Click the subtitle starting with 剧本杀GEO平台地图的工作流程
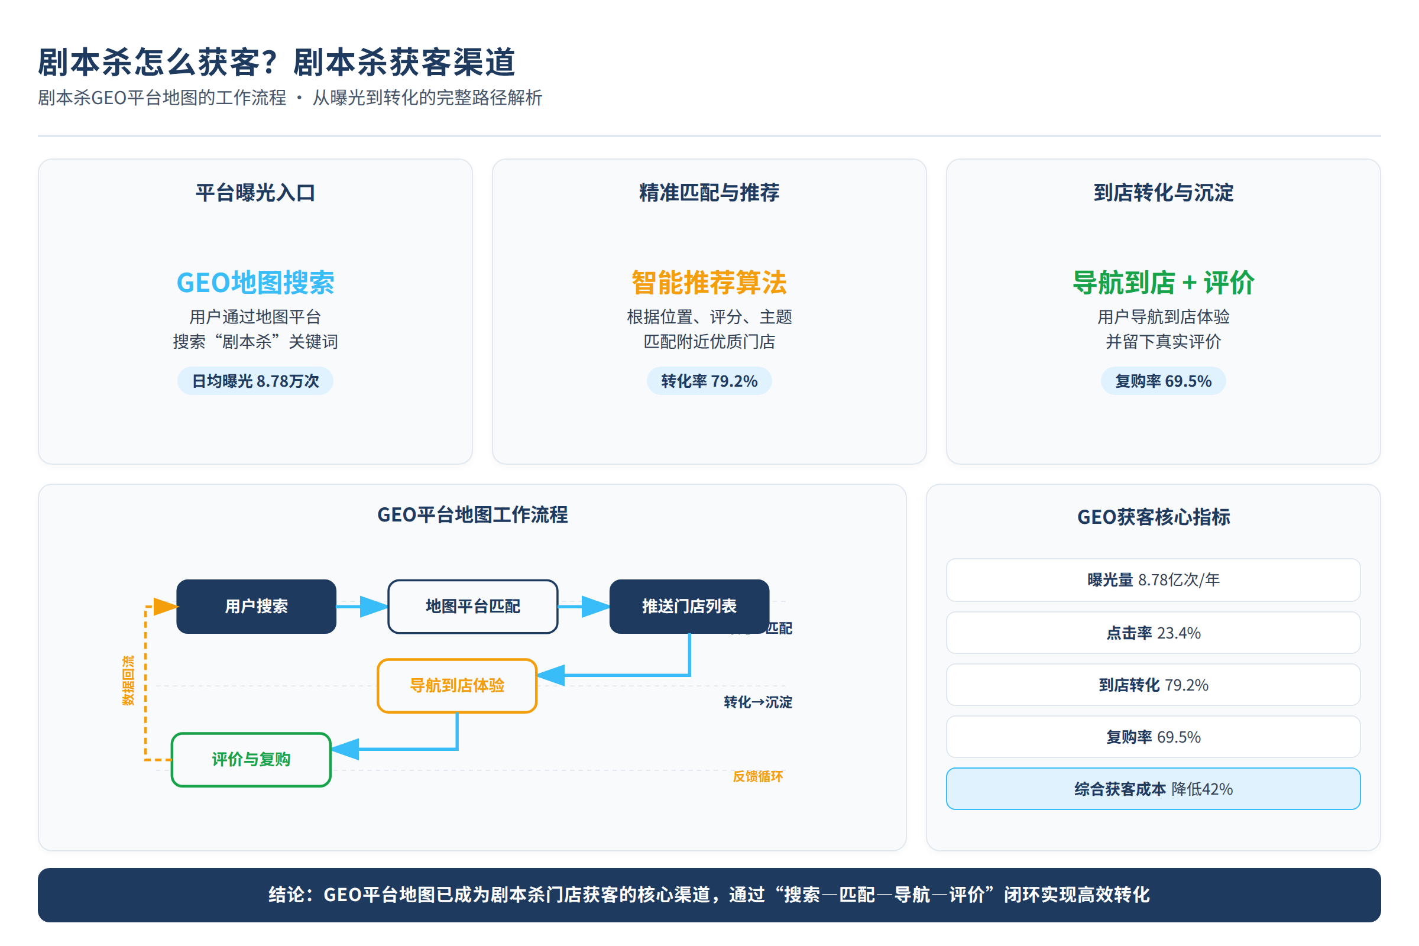Image resolution: width=1419 pixels, height=946 pixels. coord(290,98)
